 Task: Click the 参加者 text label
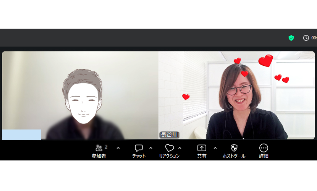tap(99, 156)
